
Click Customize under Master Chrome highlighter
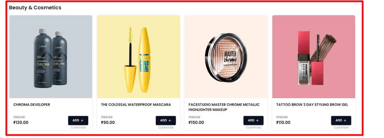253,128
